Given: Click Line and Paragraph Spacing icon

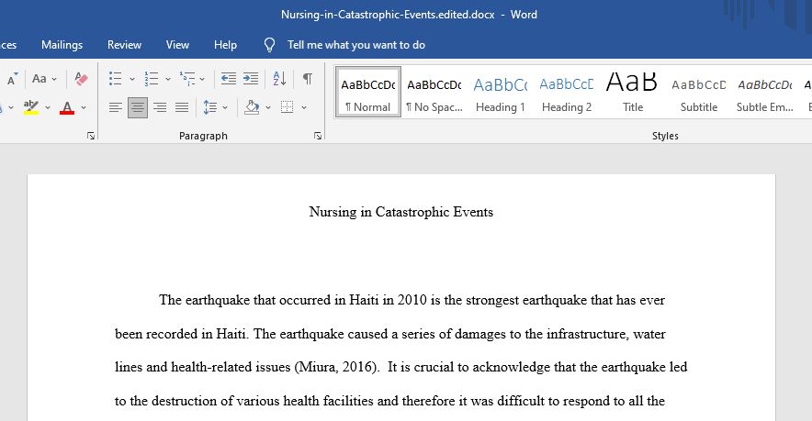Looking at the screenshot, I should [209, 107].
